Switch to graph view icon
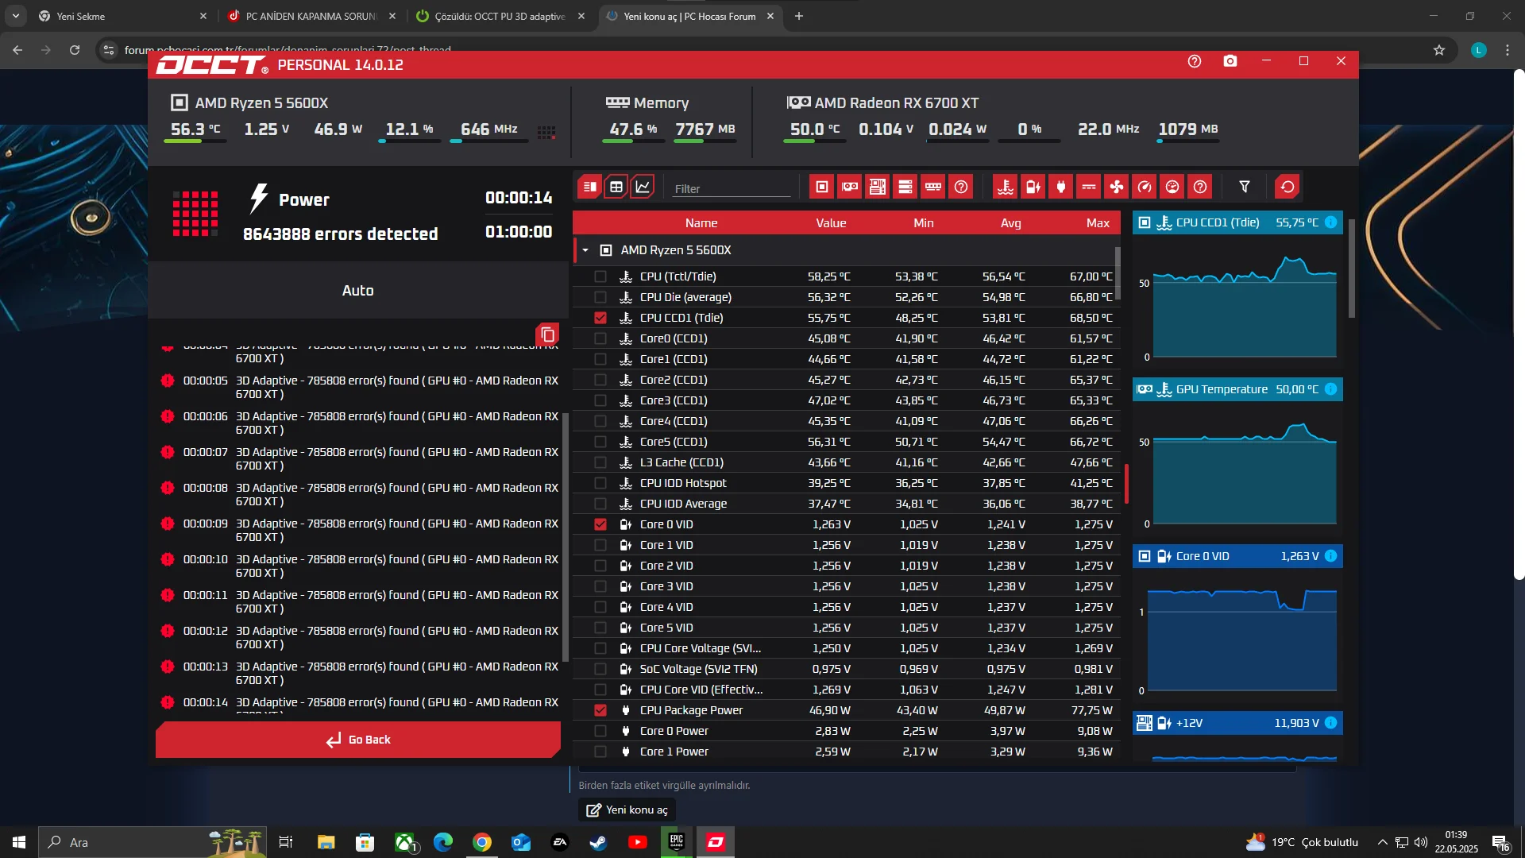Screen dimensions: 1525x858 pyautogui.click(x=643, y=187)
